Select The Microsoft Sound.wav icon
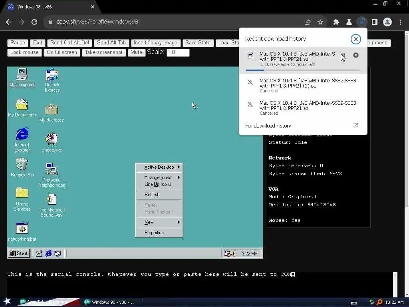Image resolution: width=409 pixels, height=307 pixels. pos(52,205)
